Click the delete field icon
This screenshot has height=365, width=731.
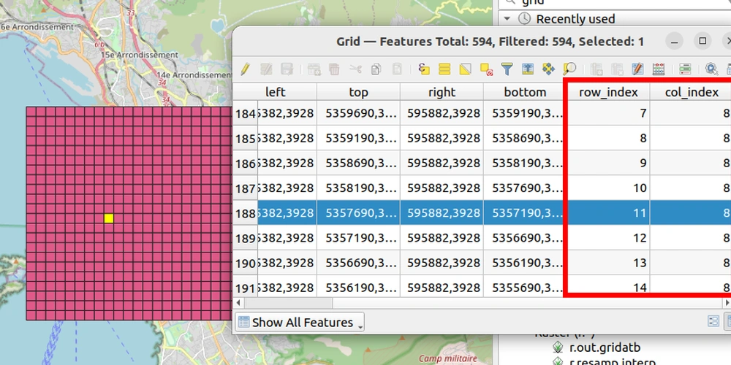pyautogui.click(x=617, y=69)
